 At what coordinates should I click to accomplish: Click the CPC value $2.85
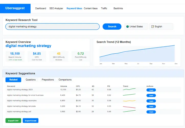(x=78, y=112)
